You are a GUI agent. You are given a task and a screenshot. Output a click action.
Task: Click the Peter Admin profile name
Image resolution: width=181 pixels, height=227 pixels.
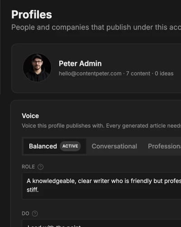80,64
